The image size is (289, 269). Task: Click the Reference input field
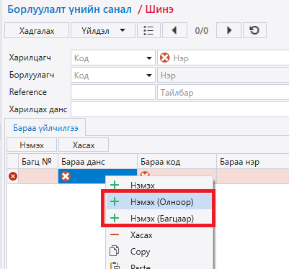pos(113,92)
